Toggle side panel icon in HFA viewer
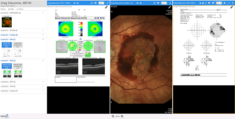Viewport: 235px width, 119px height. tap(225, 3)
